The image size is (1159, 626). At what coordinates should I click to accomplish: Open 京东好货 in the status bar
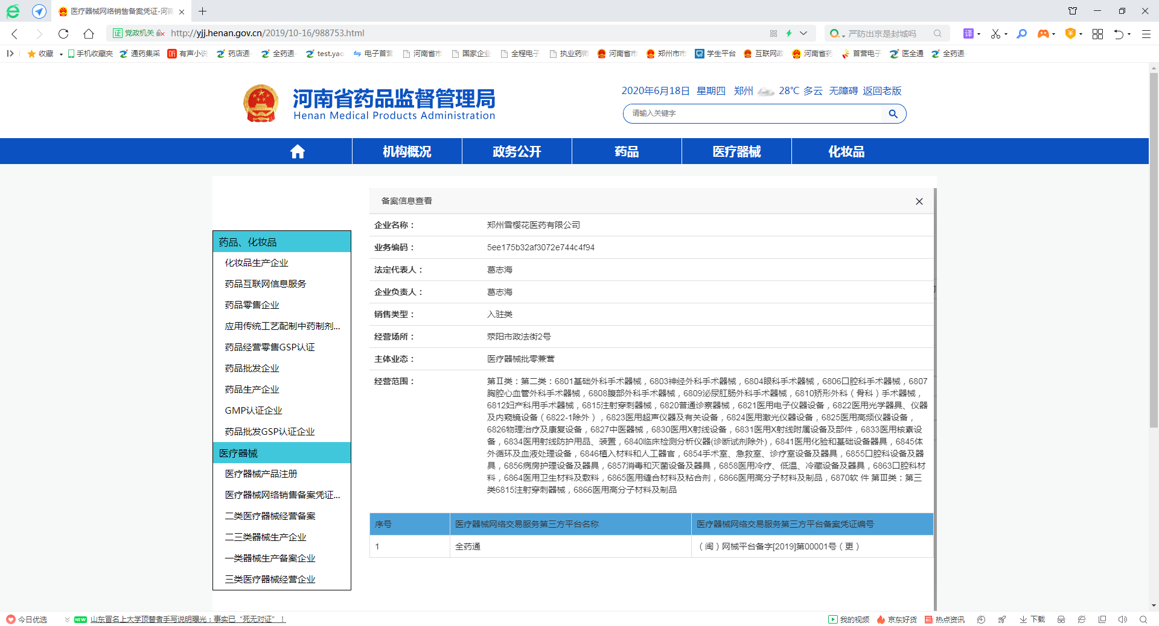click(x=896, y=619)
